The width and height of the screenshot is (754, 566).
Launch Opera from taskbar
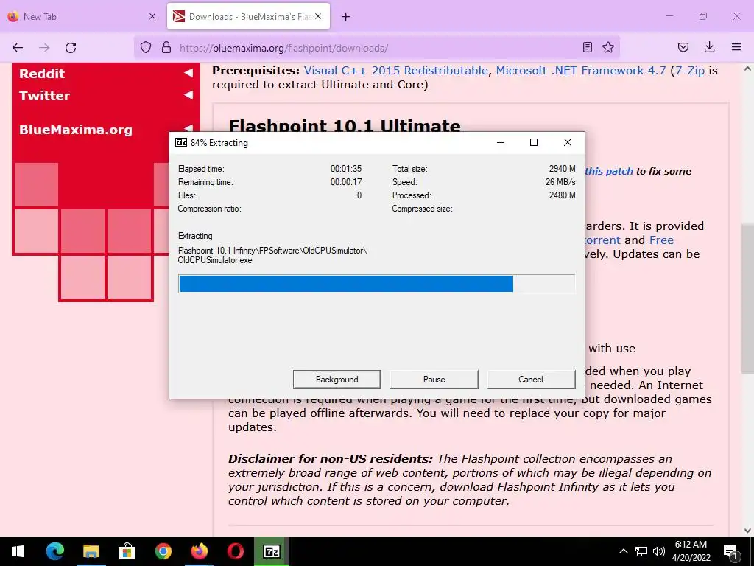pyautogui.click(x=235, y=551)
